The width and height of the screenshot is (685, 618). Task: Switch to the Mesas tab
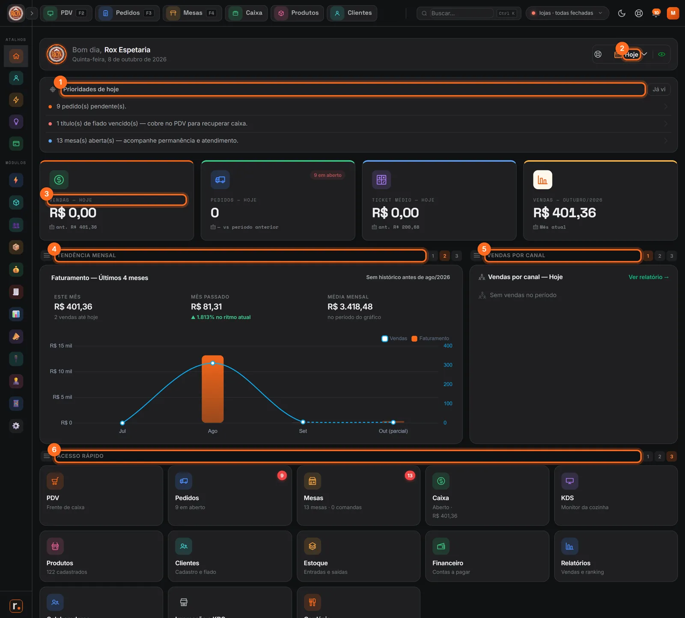(x=192, y=13)
